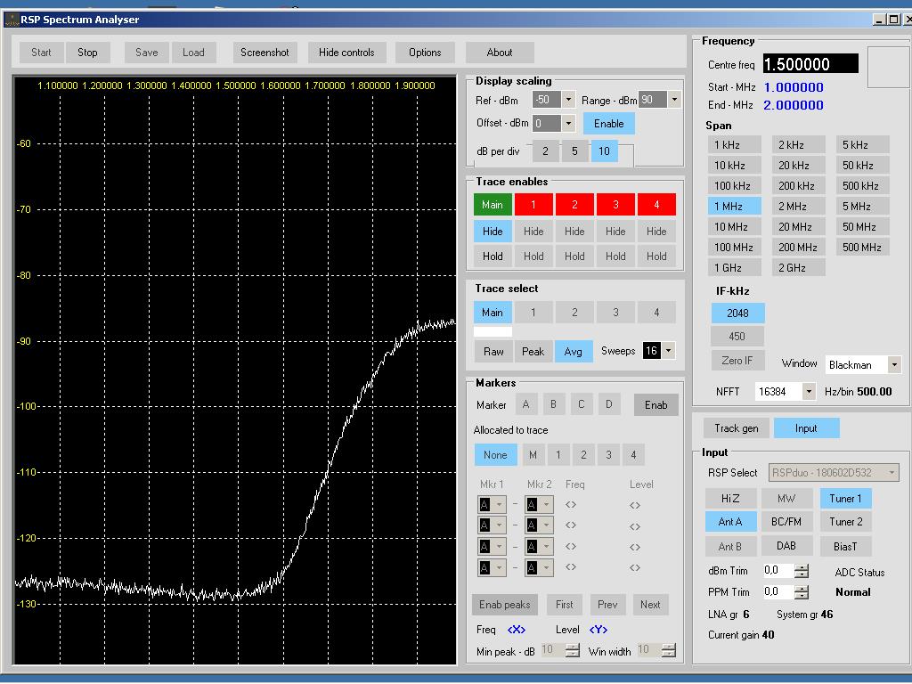
Task: Set span to 10 MHz
Action: pos(734,227)
